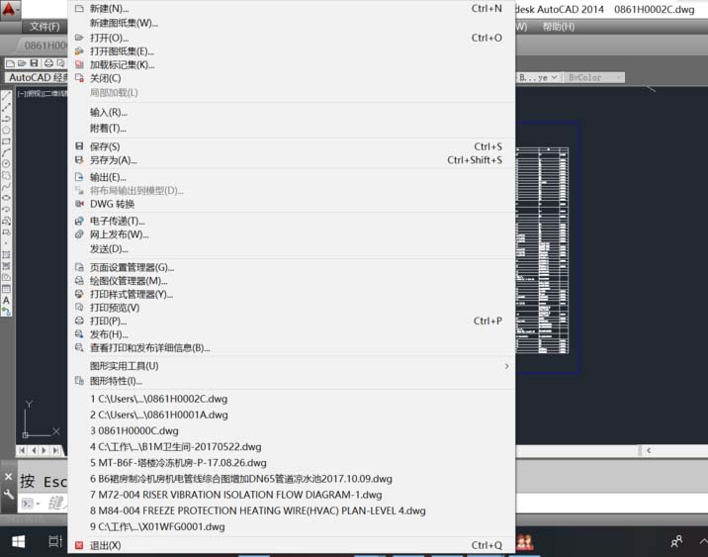
Task: Open Windows Task View button
Action: click(55, 541)
